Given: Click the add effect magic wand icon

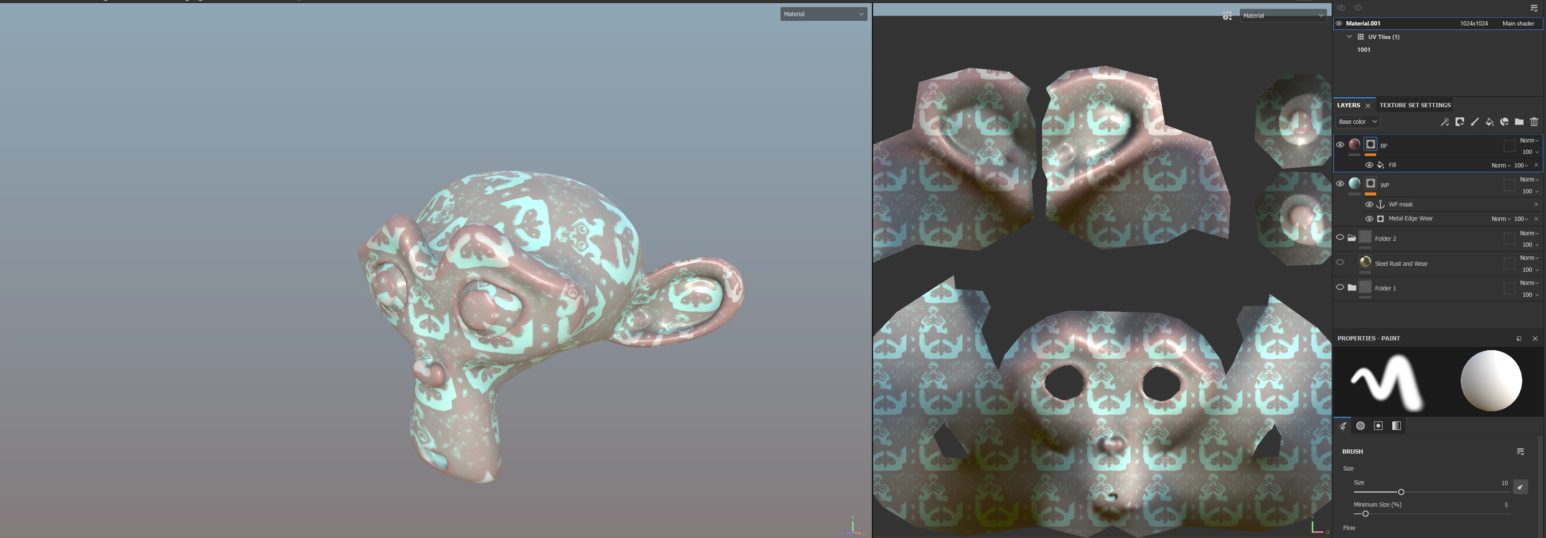Looking at the screenshot, I should point(1445,122).
